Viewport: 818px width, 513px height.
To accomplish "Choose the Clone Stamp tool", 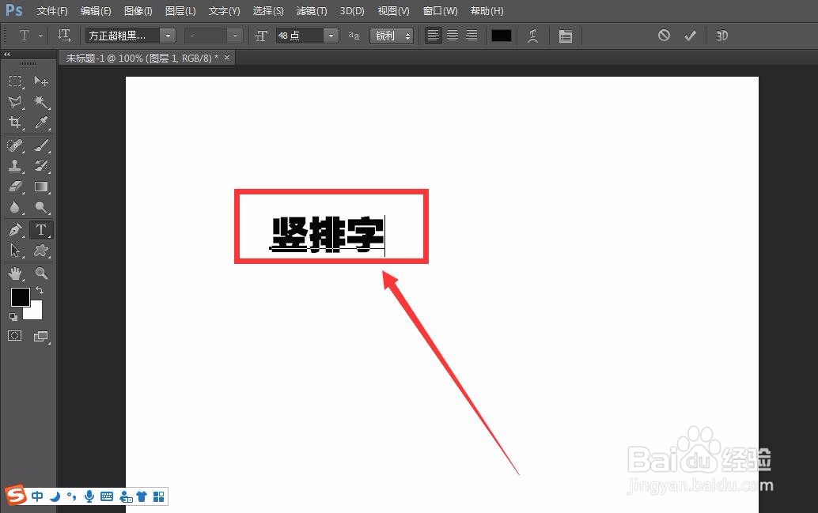I will 16,166.
